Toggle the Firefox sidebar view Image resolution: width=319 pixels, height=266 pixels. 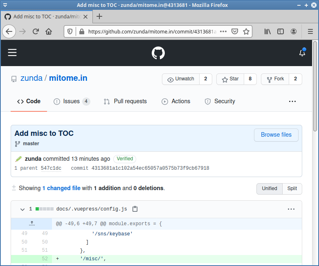click(280, 31)
